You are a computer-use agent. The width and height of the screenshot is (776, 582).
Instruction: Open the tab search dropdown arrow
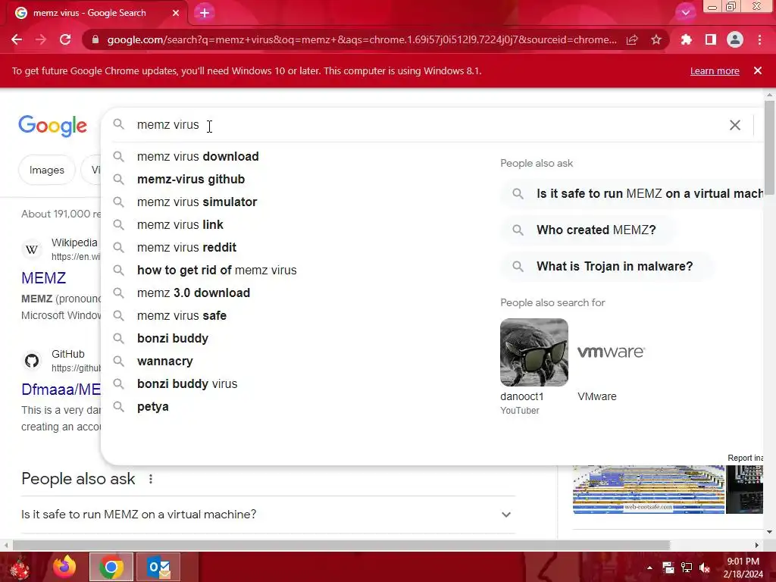pos(685,13)
